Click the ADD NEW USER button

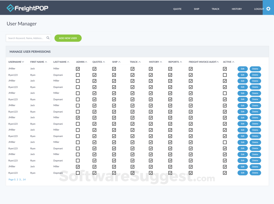point(68,38)
